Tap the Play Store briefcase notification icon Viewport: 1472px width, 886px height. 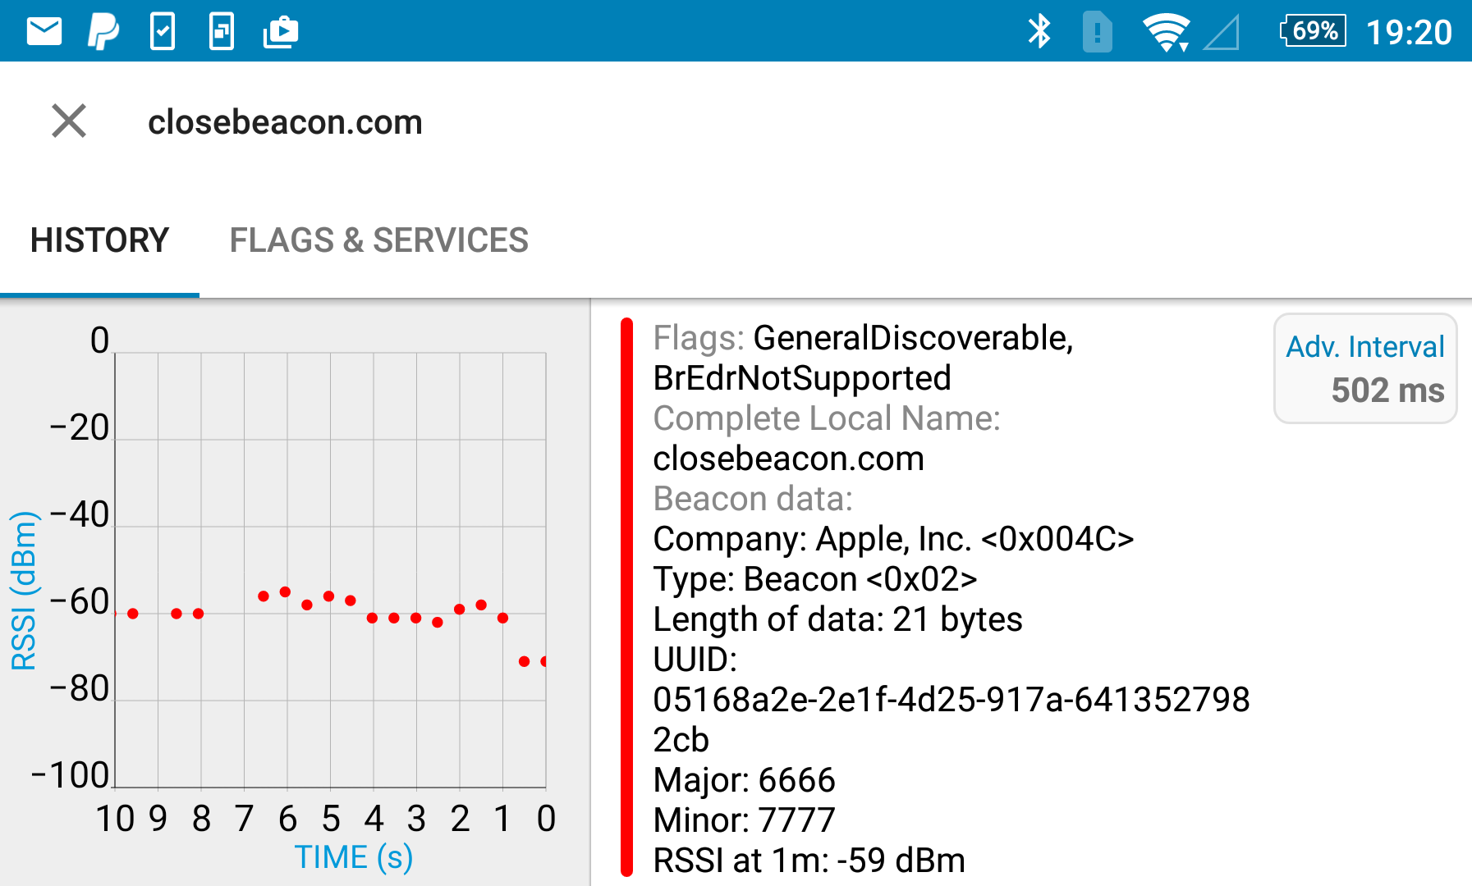pos(281,32)
